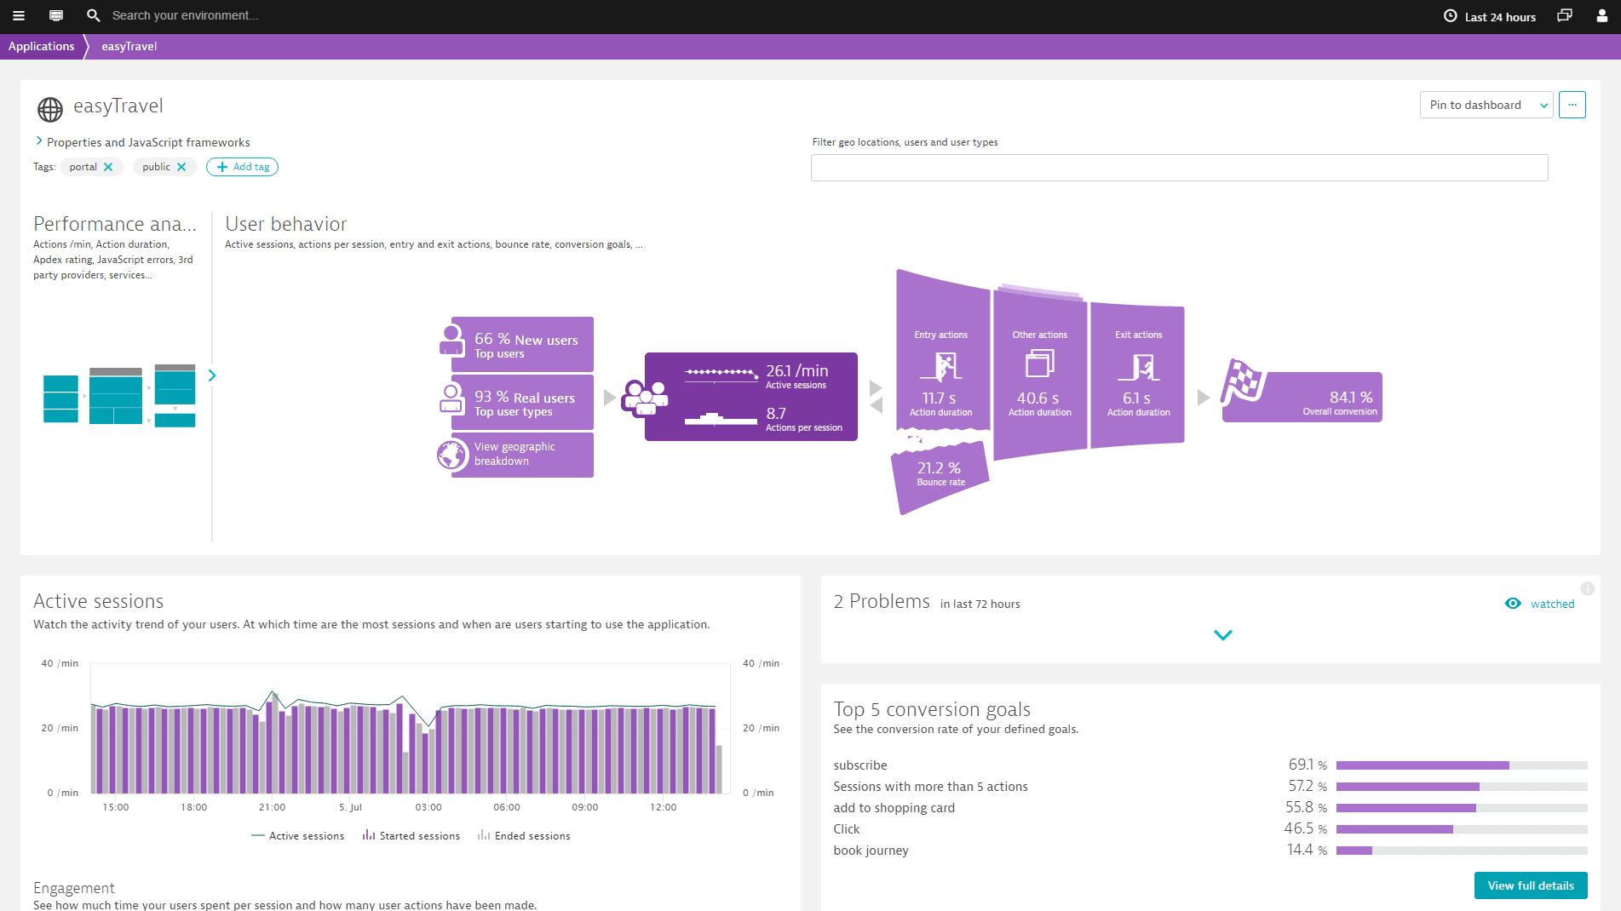Click the performance analysis infographic thumbnail
This screenshot has width=1621, height=911.
pyautogui.click(x=119, y=396)
